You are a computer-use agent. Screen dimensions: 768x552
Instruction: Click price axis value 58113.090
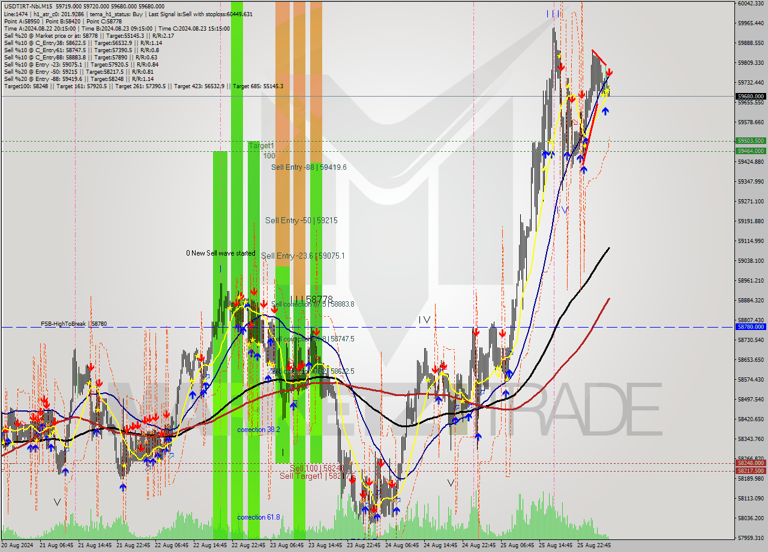[x=751, y=498]
